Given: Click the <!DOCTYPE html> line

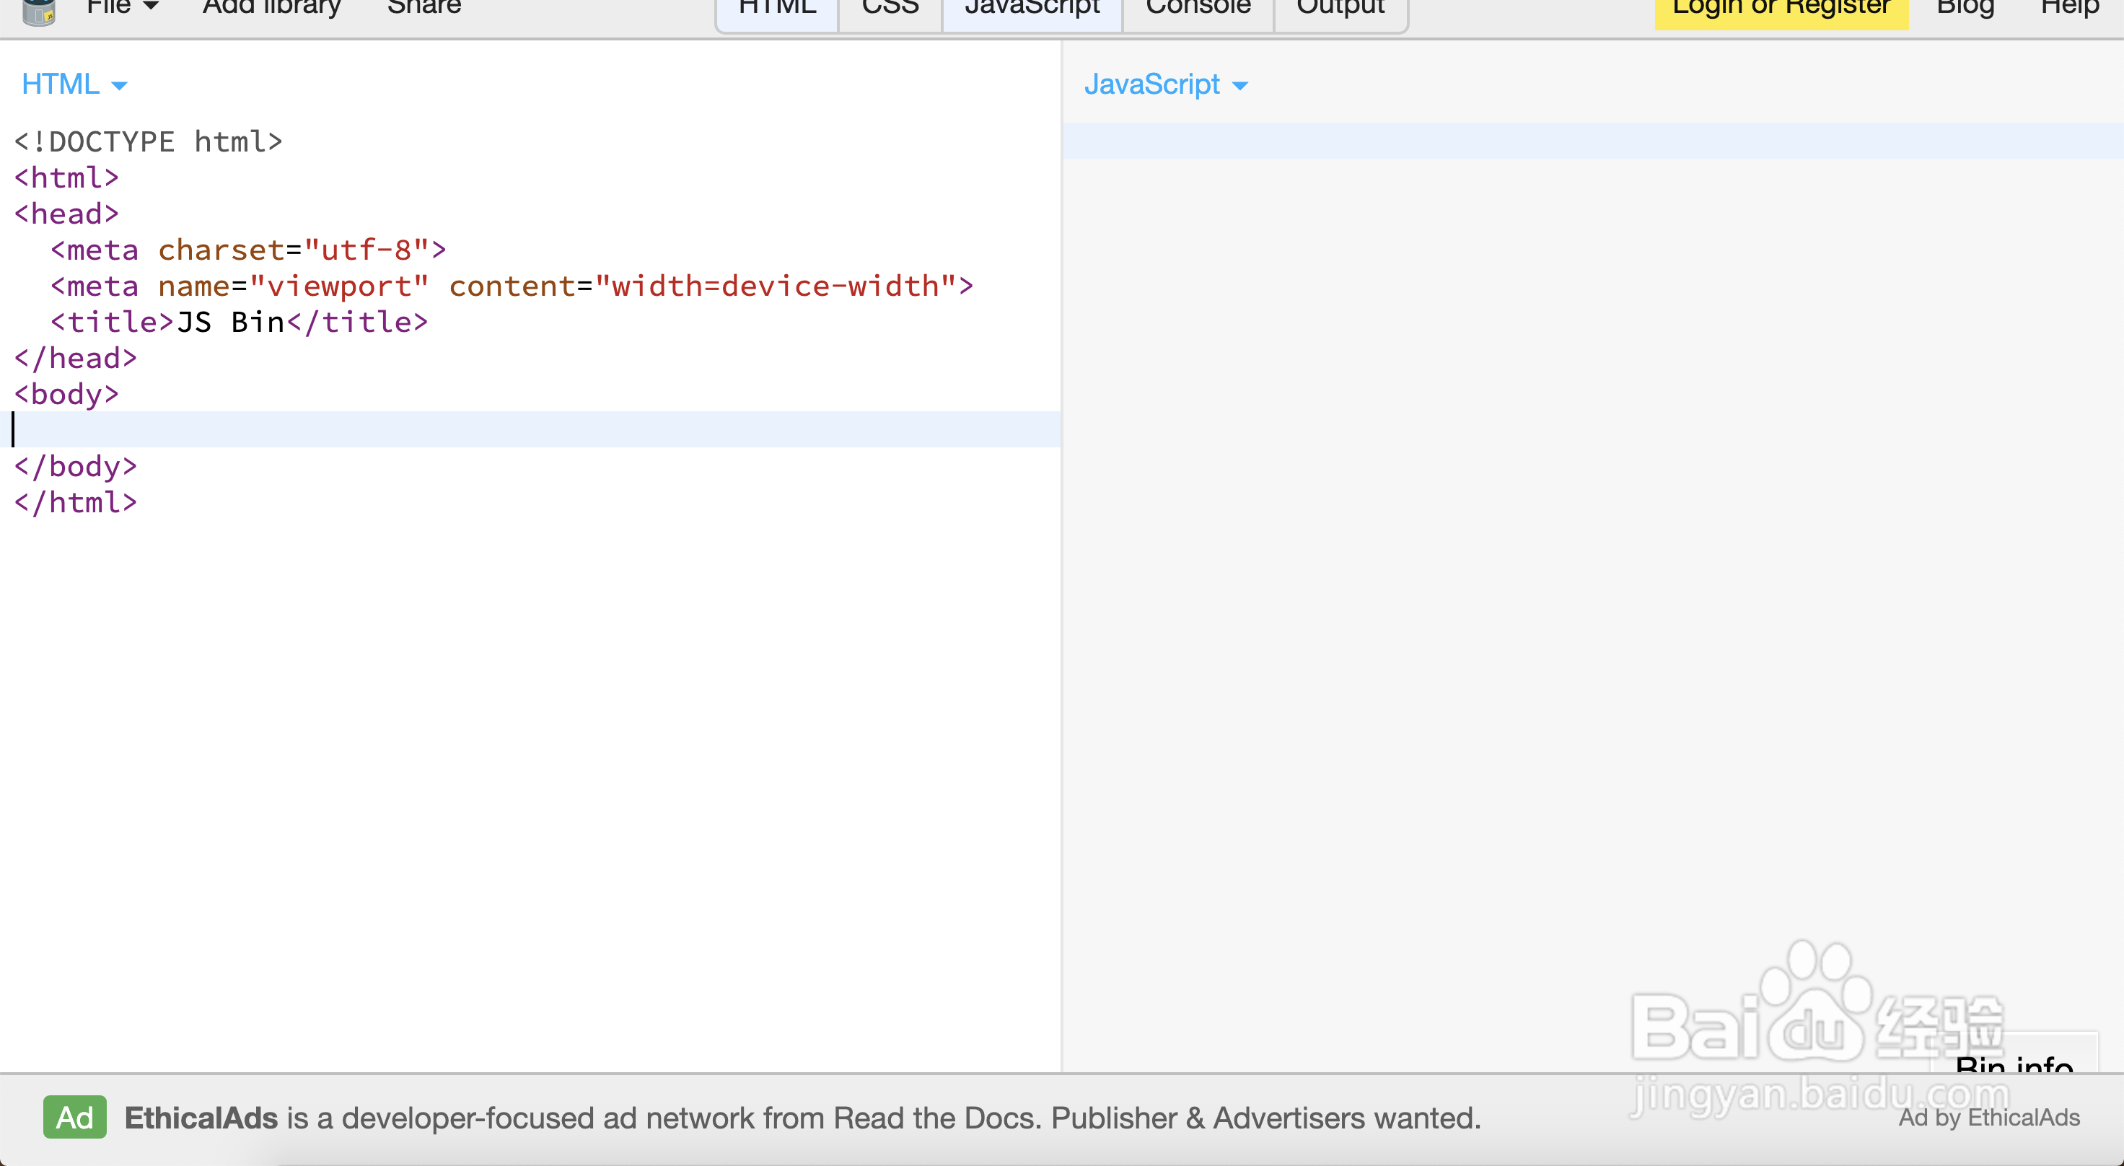Looking at the screenshot, I should click(149, 142).
